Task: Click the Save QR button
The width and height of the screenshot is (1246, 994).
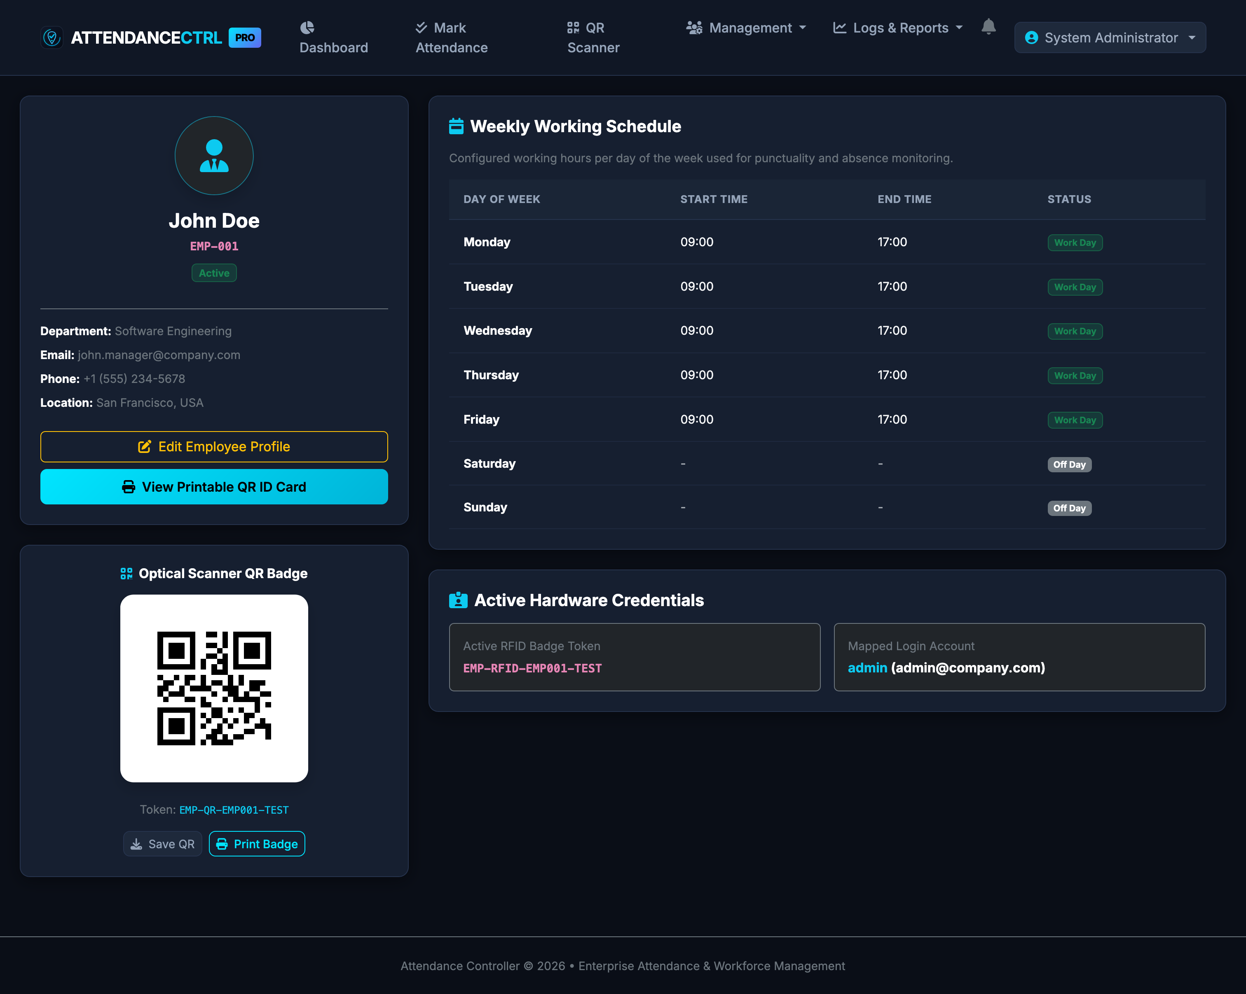Action: tap(162, 845)
